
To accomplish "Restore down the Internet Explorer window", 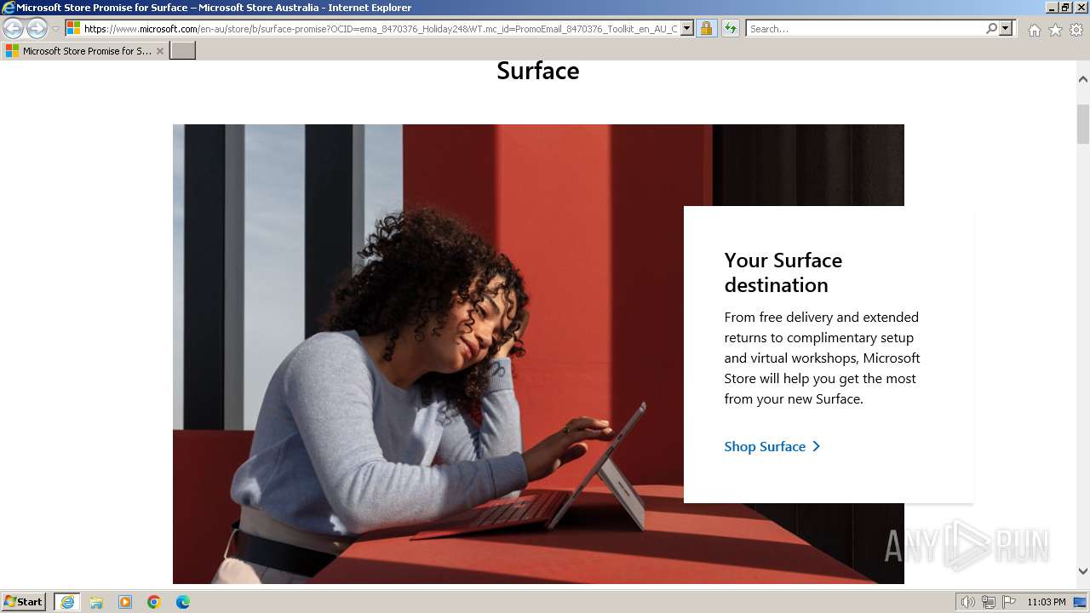I will [x=1066, y=7].
